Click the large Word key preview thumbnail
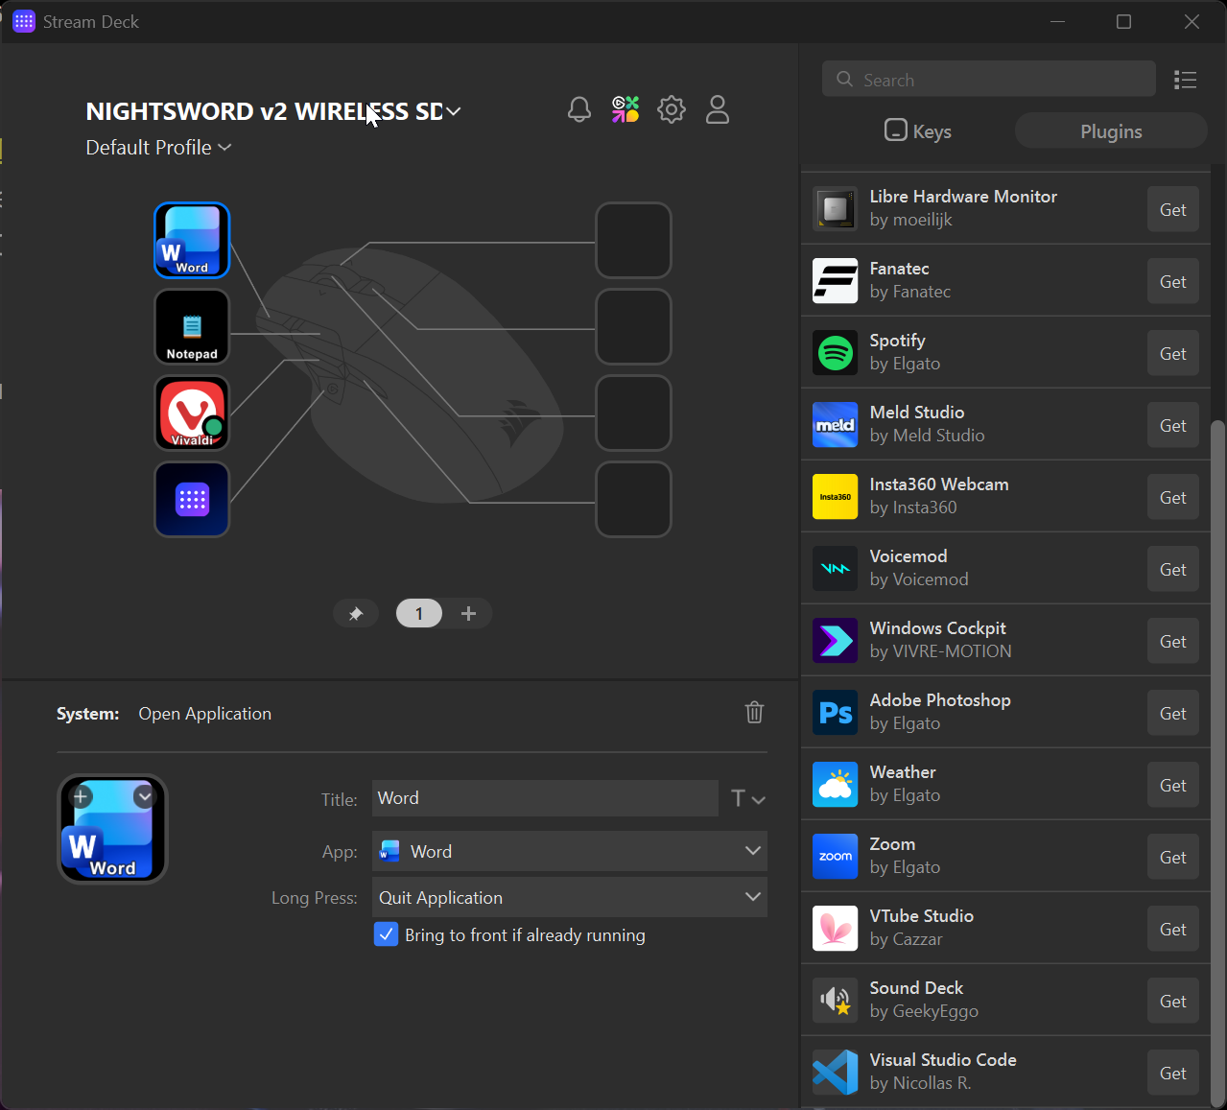This screenshot has width=1227, height=1110. point(113,829)
